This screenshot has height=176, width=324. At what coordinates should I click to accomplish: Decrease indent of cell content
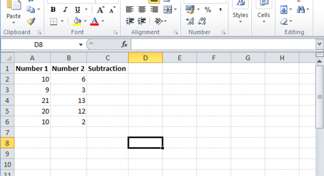[130, 21]
